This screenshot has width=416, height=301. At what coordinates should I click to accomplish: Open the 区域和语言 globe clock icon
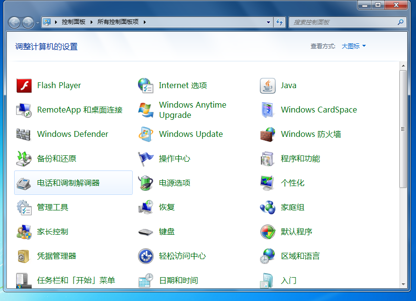click(x=267, y=256)
